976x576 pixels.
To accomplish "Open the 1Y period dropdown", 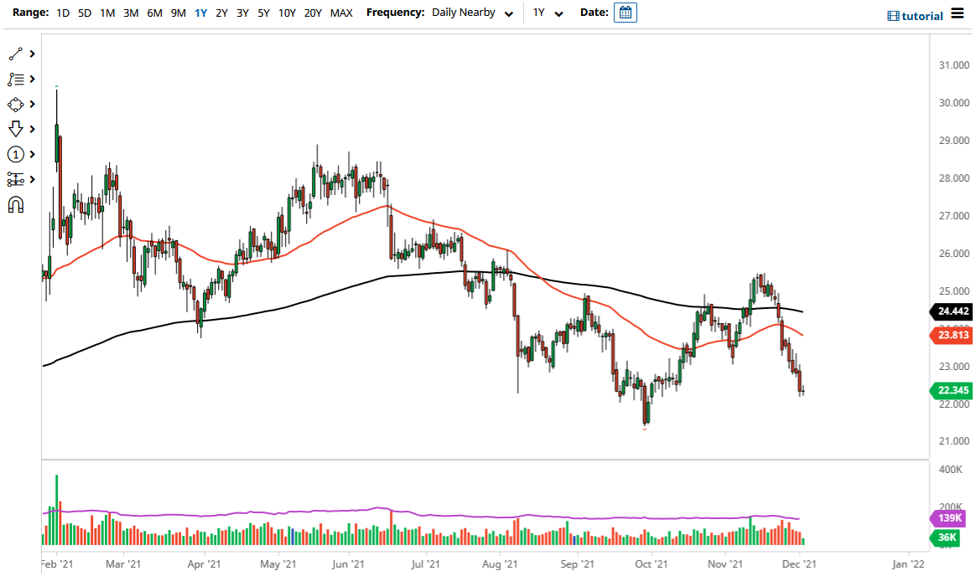I will click(x=548, y=13).
